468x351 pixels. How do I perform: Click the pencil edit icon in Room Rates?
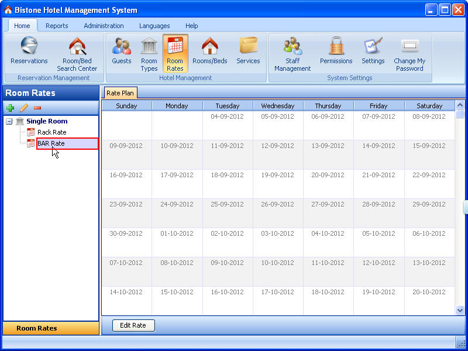24,108
